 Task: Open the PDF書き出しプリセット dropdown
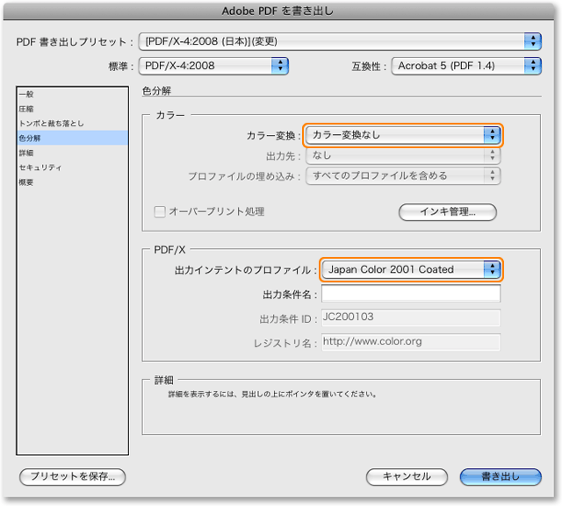tap(342, 41)
